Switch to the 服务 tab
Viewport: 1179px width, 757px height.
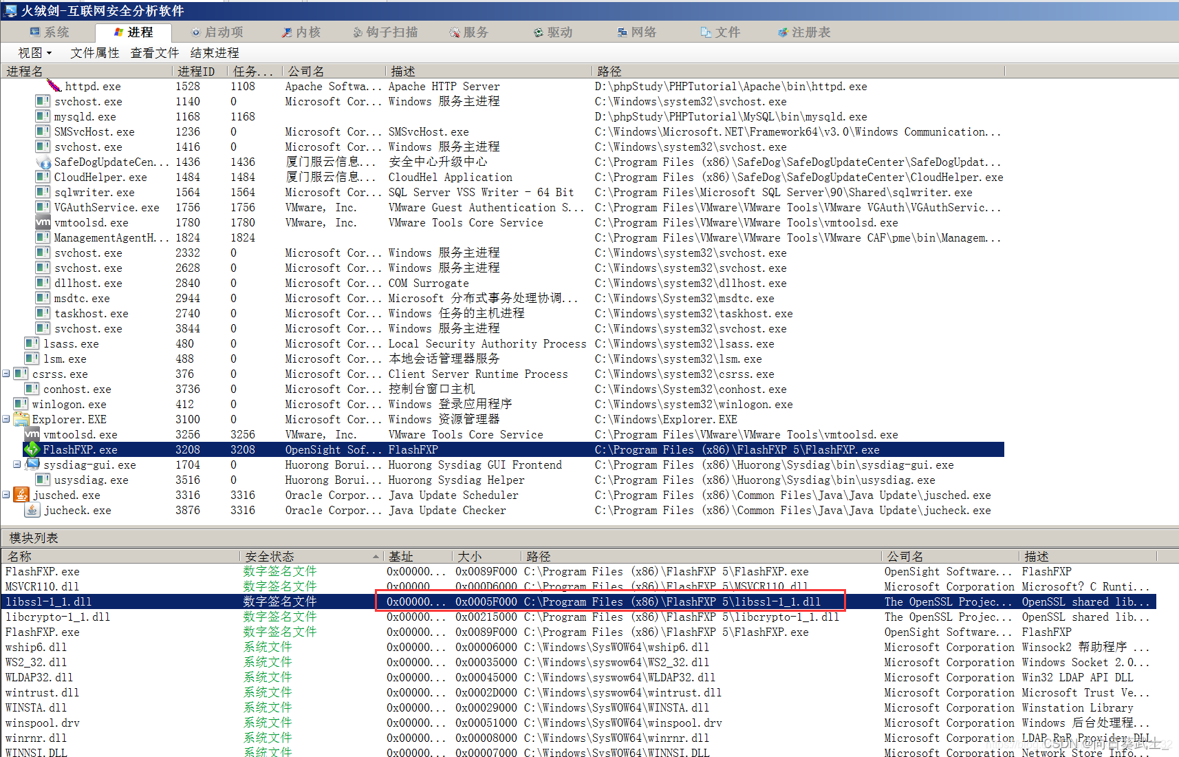coord(468,32)
